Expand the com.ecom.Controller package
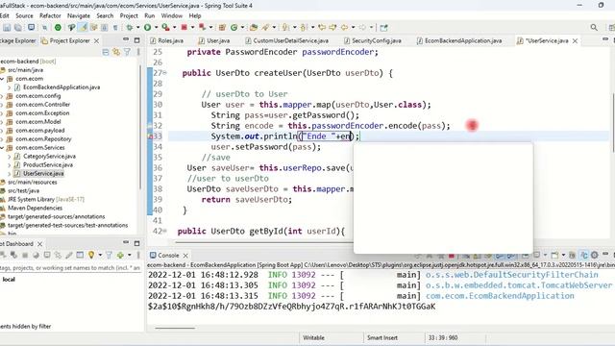615x346 pixels. click(2, 105)
